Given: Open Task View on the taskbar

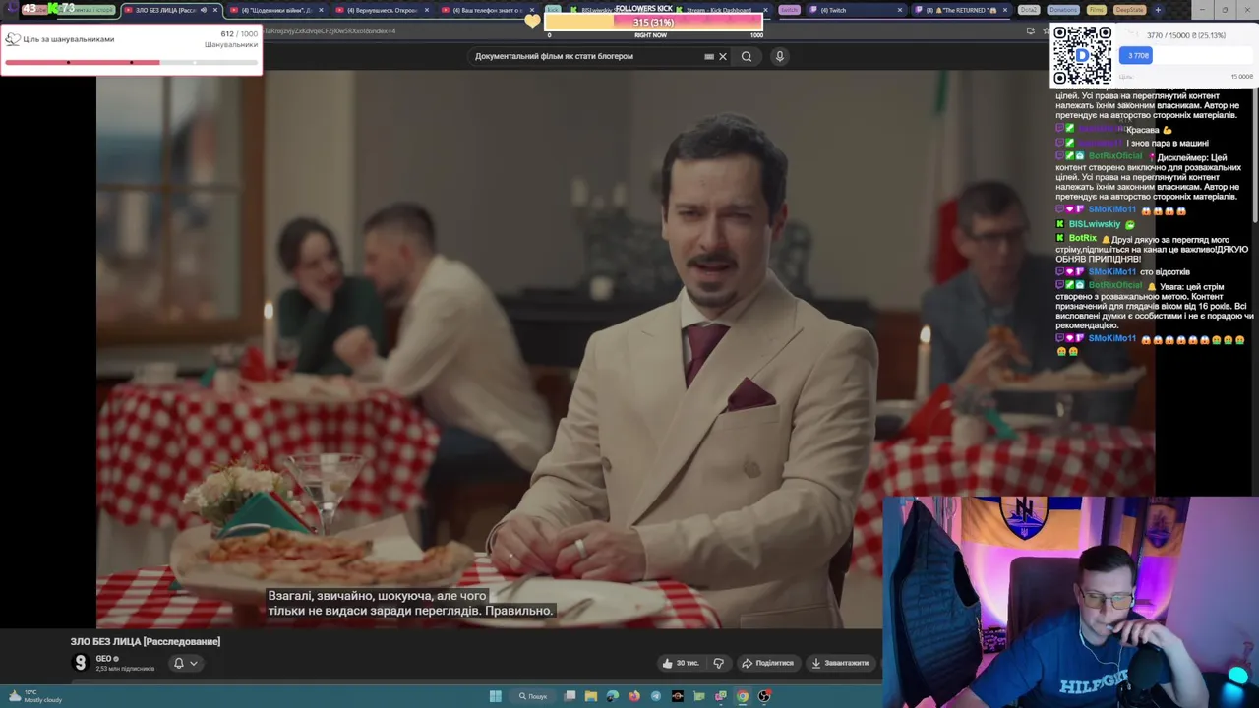Looking at the screenshot, I should (570, 696).
